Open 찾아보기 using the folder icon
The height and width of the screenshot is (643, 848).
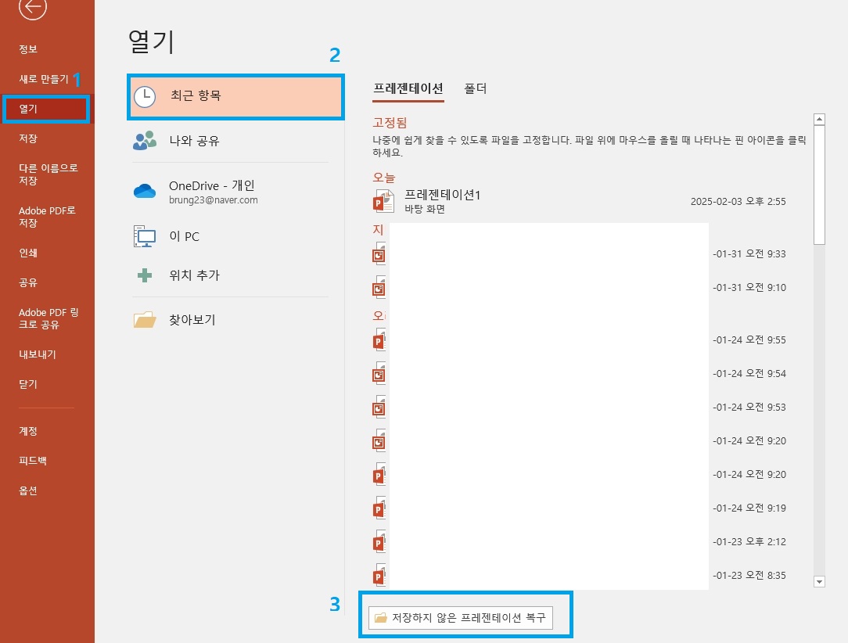click(144, 319)
